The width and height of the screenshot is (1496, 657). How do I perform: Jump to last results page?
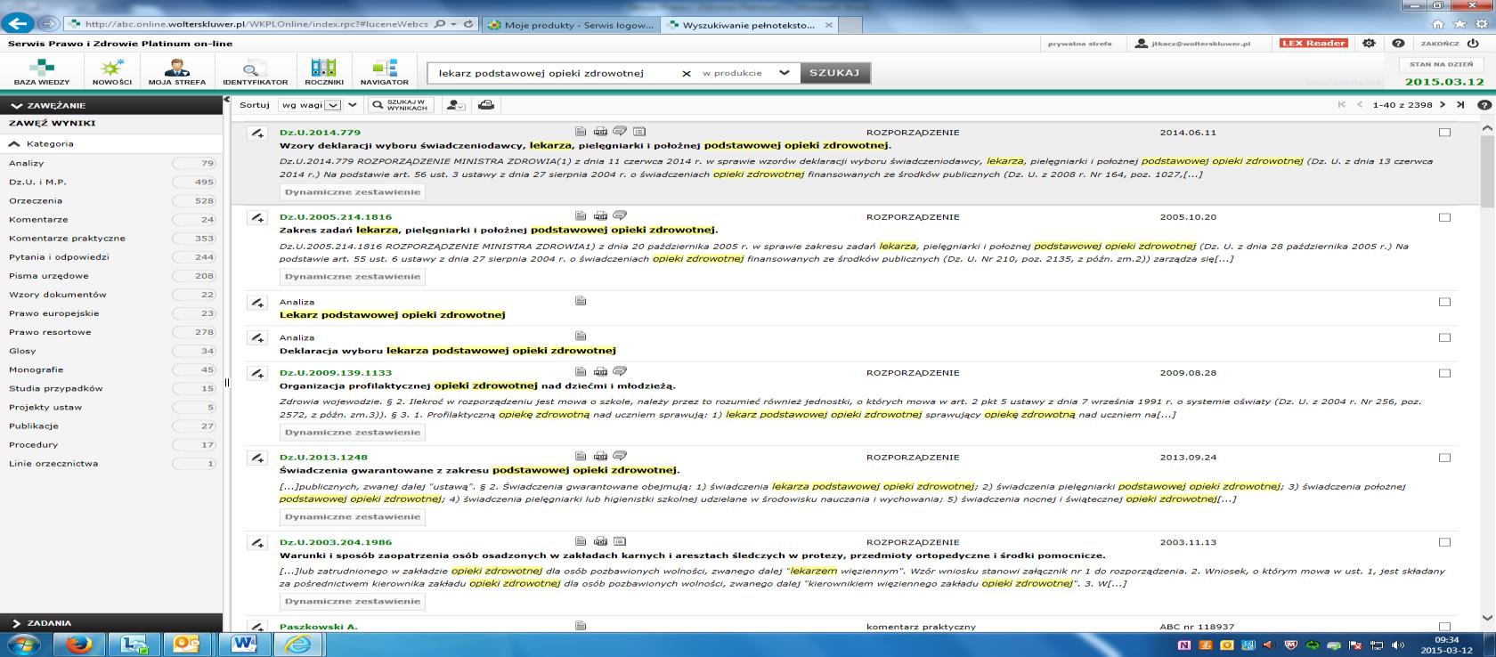tap(1460, 104)
